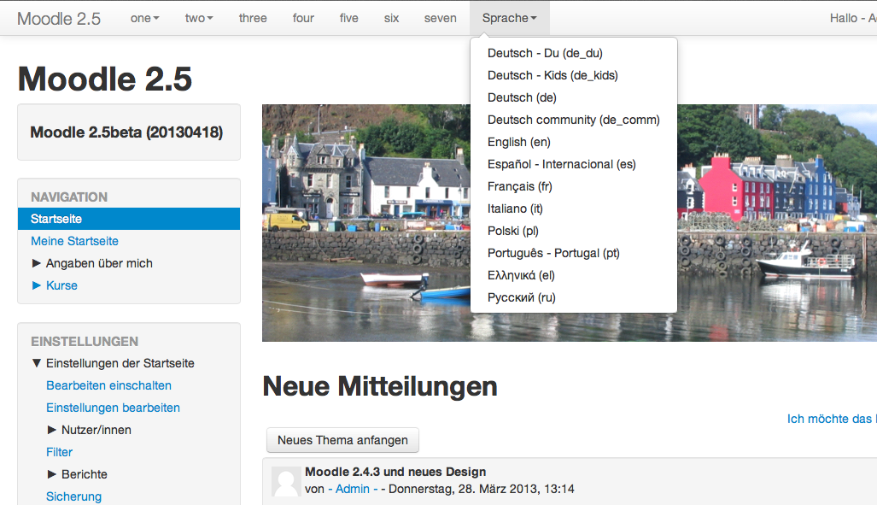Viewport: 877px width, 505px height.
Task: Collapse 'Einstellungen der Startseite' triangle
Action: click(x=37, y=363)
